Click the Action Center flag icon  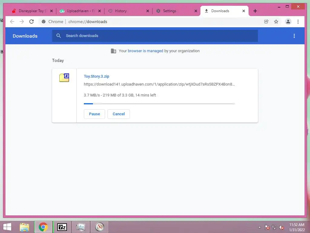(x=267, y=227)
